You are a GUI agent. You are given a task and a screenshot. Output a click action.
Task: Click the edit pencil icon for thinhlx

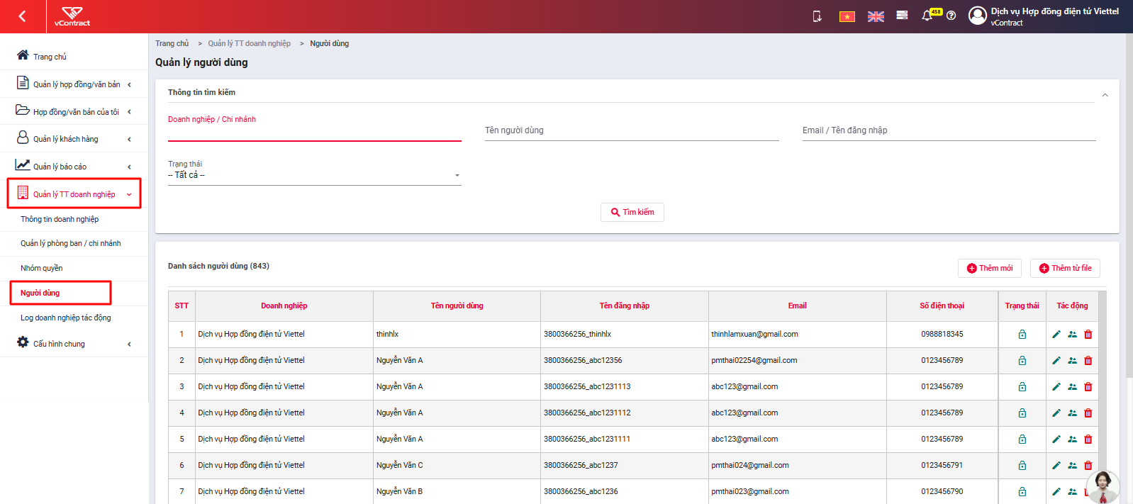click(1056, 335)
